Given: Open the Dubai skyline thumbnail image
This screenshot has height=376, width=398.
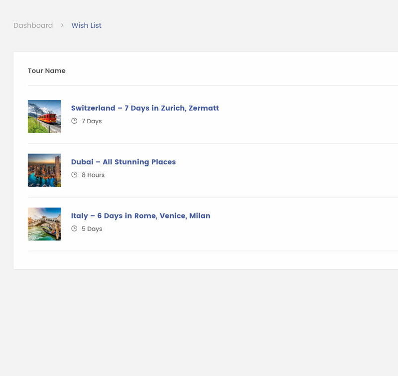Looking at the screenshot, I should point(44,170).
